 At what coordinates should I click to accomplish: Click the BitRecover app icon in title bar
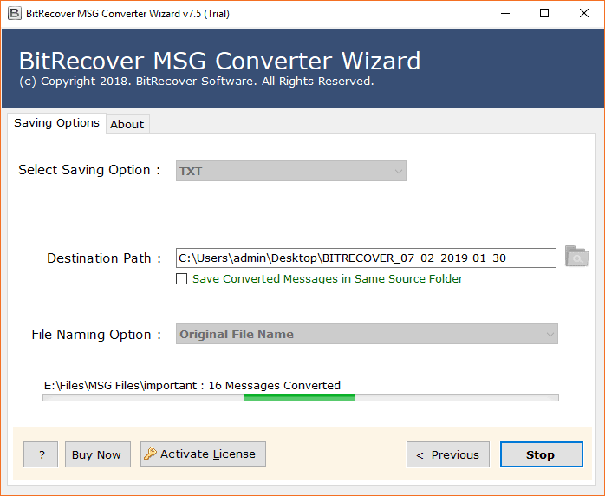14,14
